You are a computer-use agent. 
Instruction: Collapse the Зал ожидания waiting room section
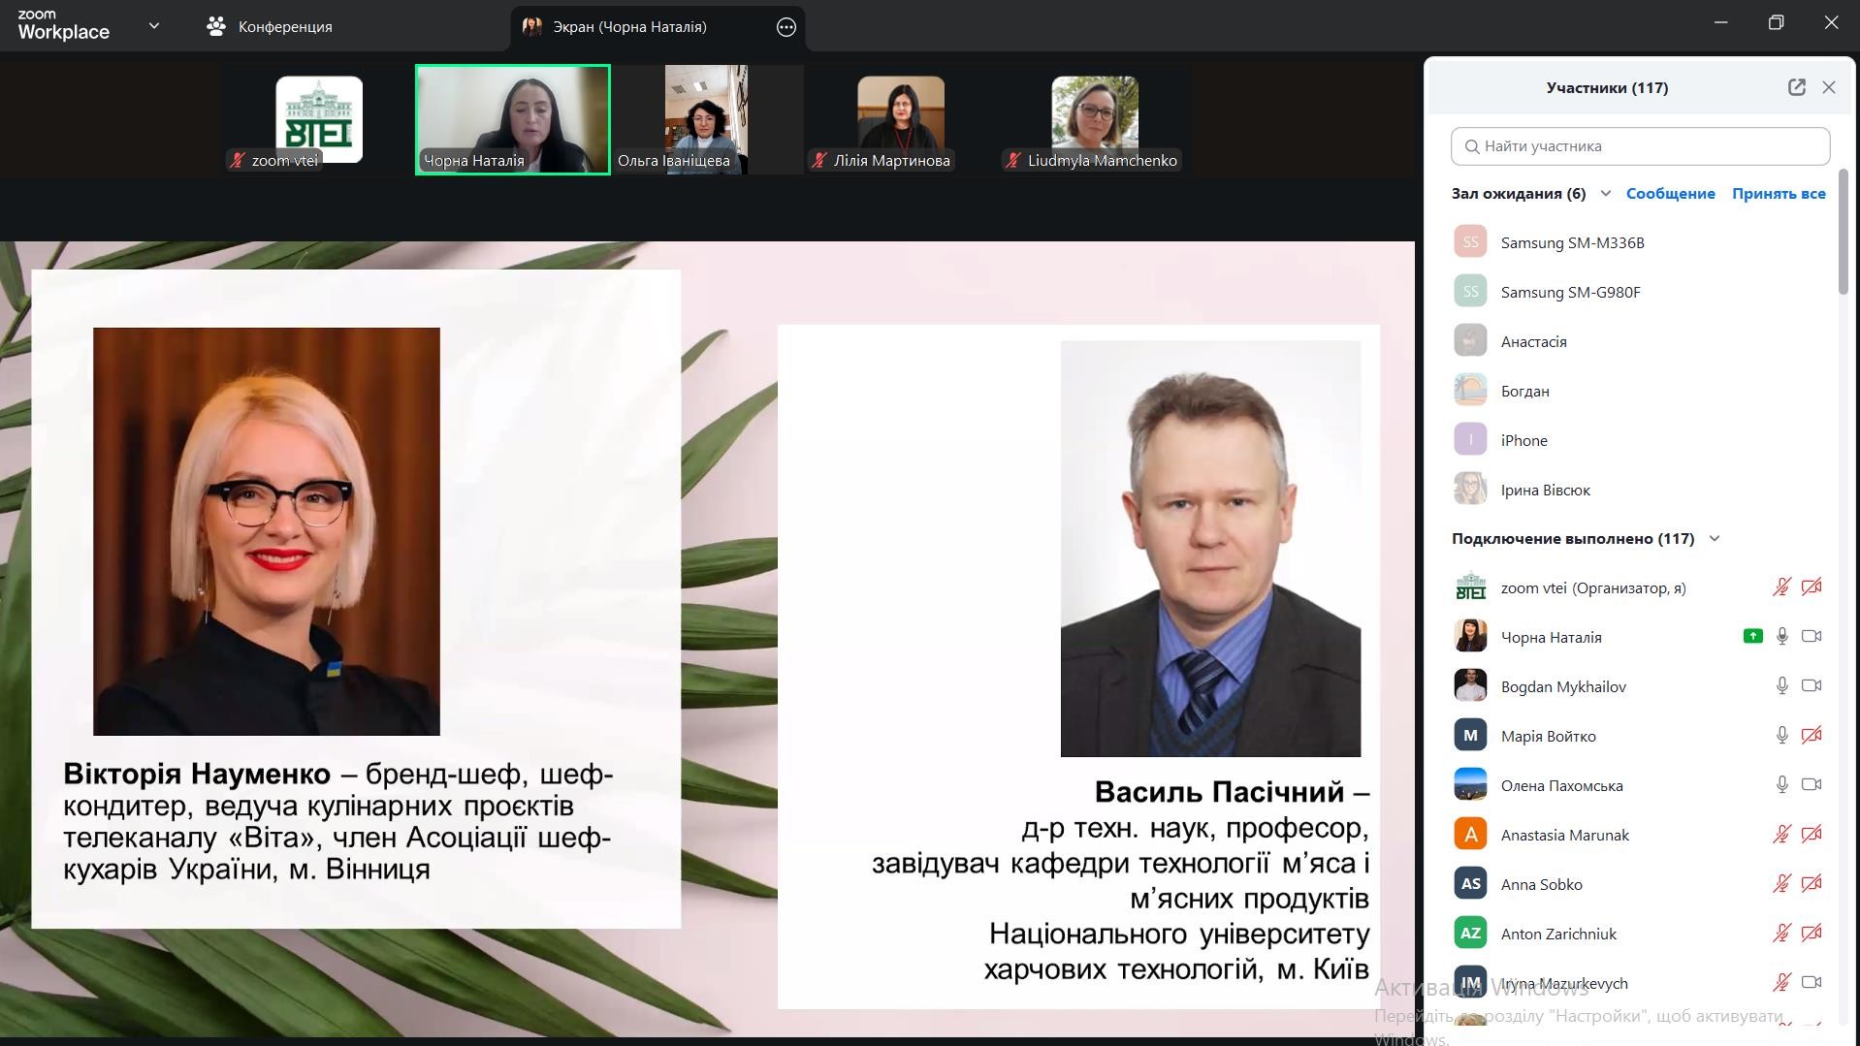1605,194
